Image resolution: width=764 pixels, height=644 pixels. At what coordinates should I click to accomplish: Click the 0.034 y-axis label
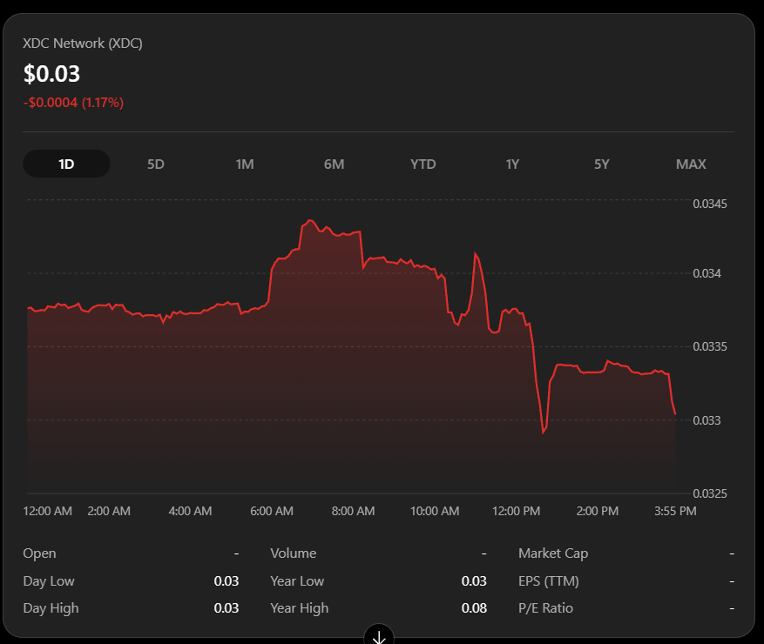[707, 273]
